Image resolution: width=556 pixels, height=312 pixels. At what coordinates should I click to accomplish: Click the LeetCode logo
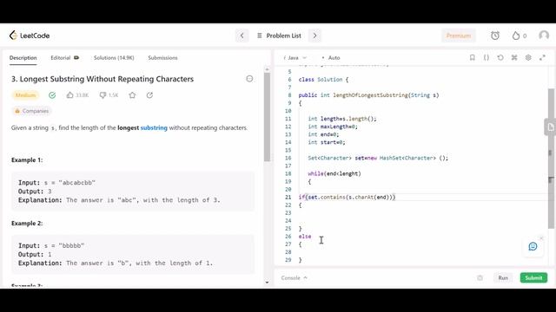click(x=30, y=36)
